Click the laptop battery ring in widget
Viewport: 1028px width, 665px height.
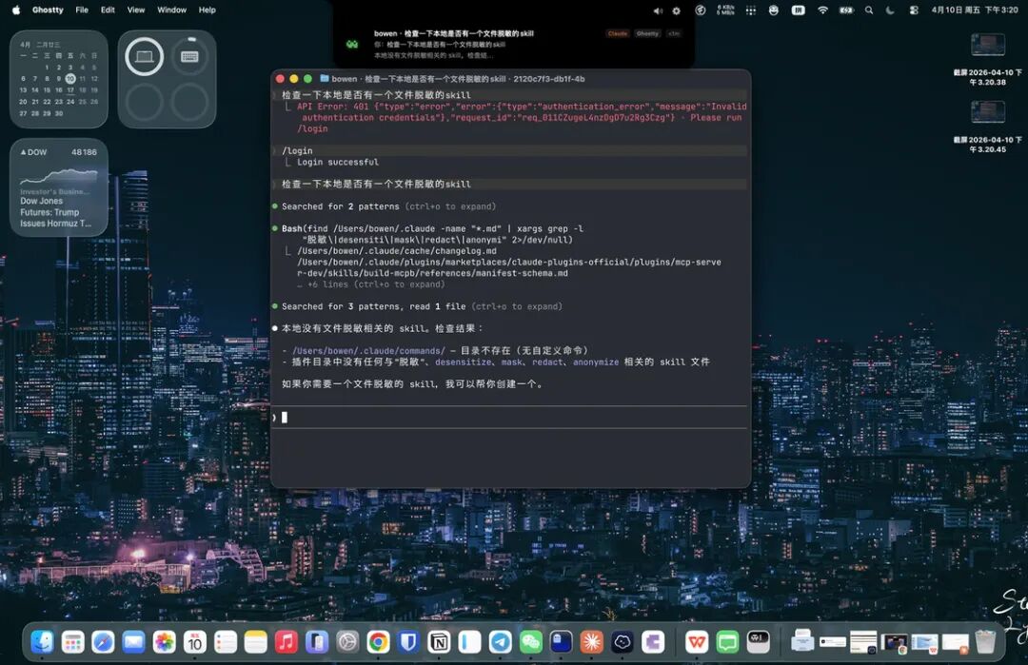(145, 57)
